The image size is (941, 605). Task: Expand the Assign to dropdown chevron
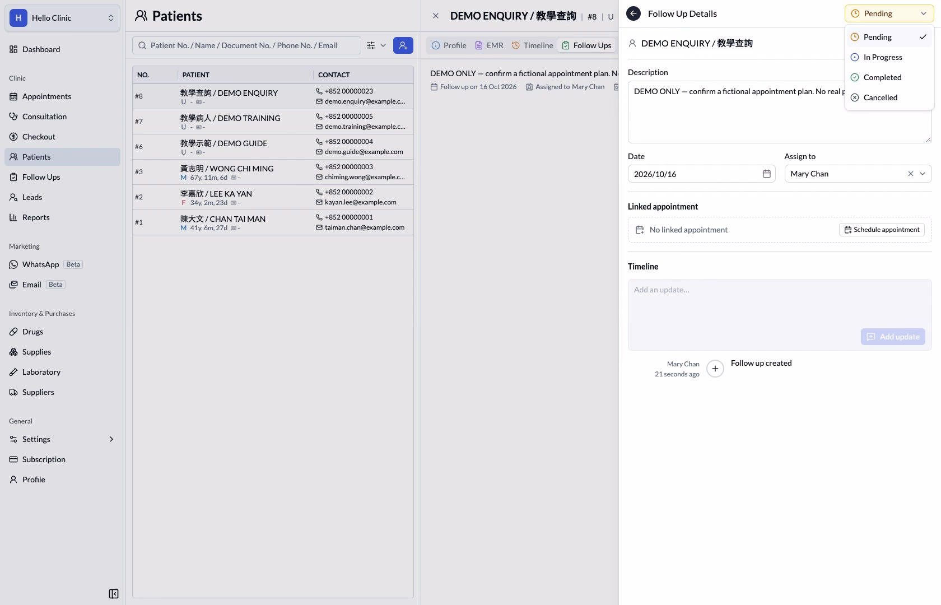[923, 174]
